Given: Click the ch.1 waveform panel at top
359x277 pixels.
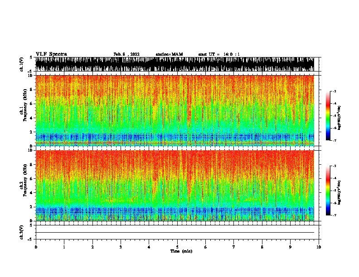Looking at the screenshot, I should point(175,64).
